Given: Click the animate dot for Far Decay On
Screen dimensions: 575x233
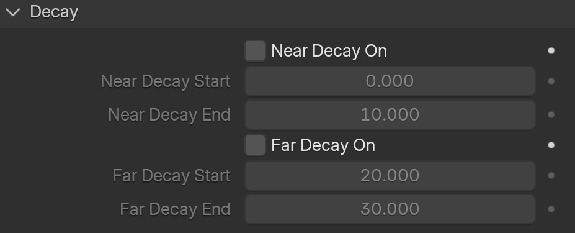Looking at the screenshot, I should click(x=551, y=145).
